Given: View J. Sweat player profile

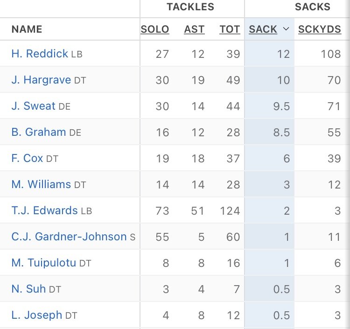Looking at the screenshot, I should click(33, 106).
